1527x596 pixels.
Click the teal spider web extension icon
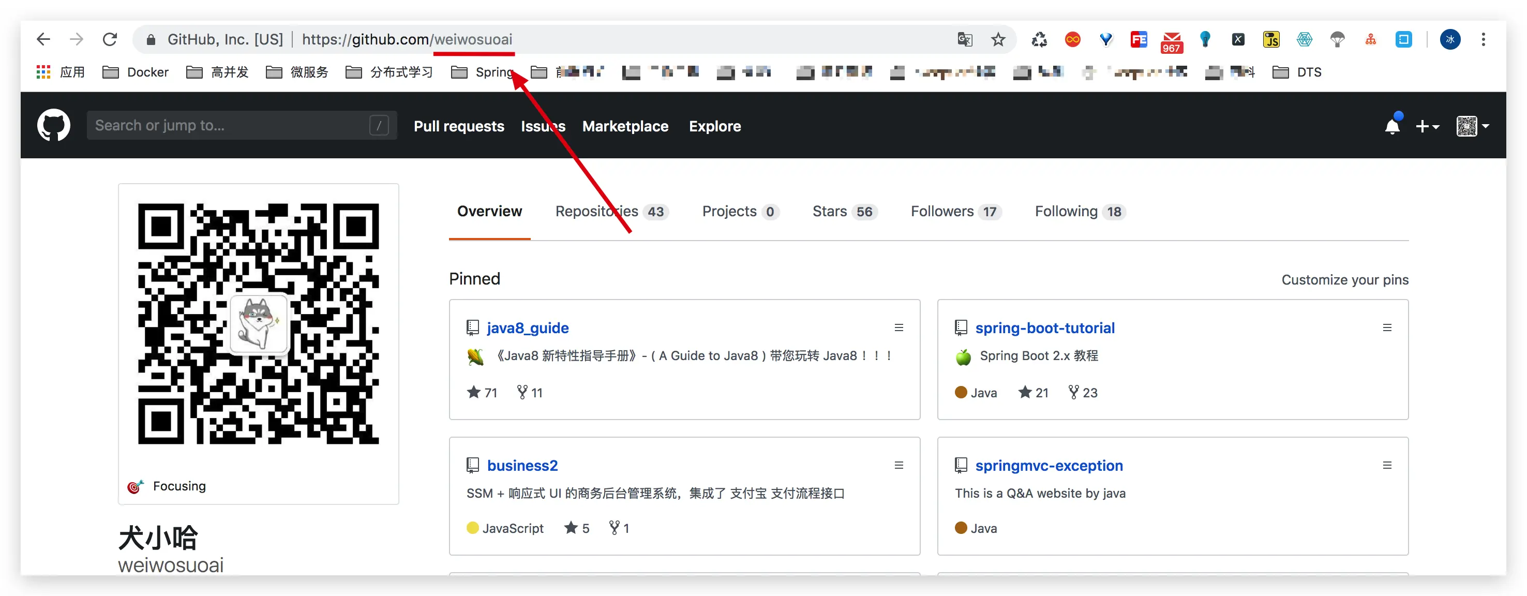point(1305,40)
